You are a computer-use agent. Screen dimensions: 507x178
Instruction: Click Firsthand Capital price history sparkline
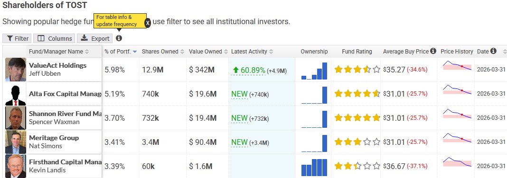(457, 162)
